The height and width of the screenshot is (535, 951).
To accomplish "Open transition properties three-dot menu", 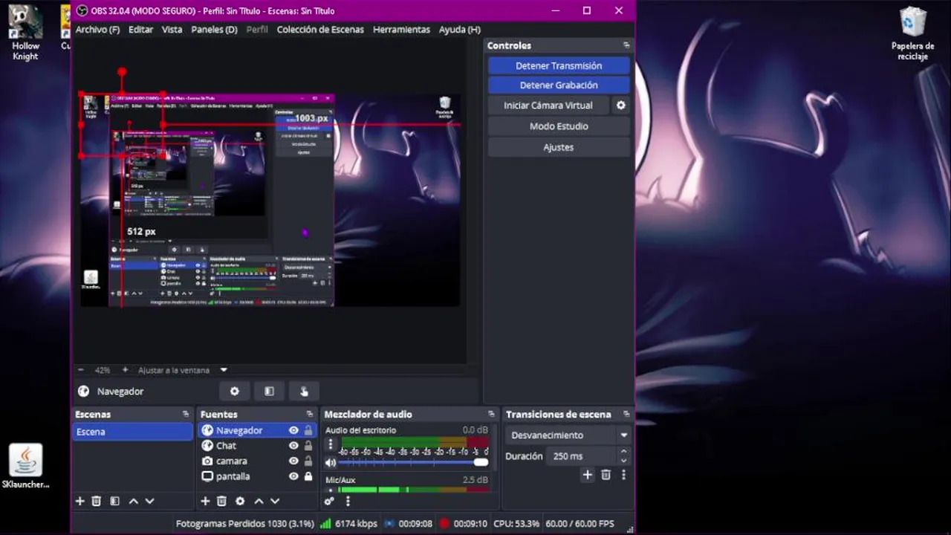I will click(x=623, y=475).
